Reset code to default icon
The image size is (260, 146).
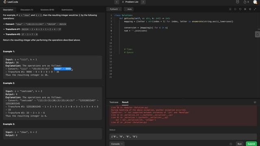click(240, 9)
